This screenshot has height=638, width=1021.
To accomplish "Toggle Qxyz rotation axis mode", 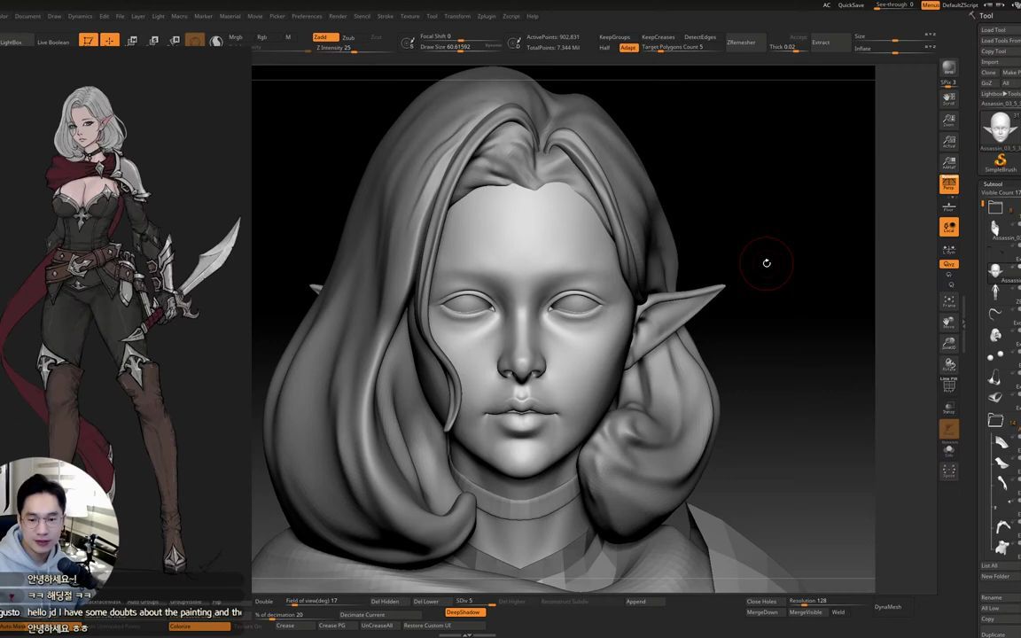I will [x=948, y=264].
